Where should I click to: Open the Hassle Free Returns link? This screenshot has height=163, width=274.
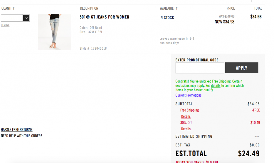click(17, 130)
